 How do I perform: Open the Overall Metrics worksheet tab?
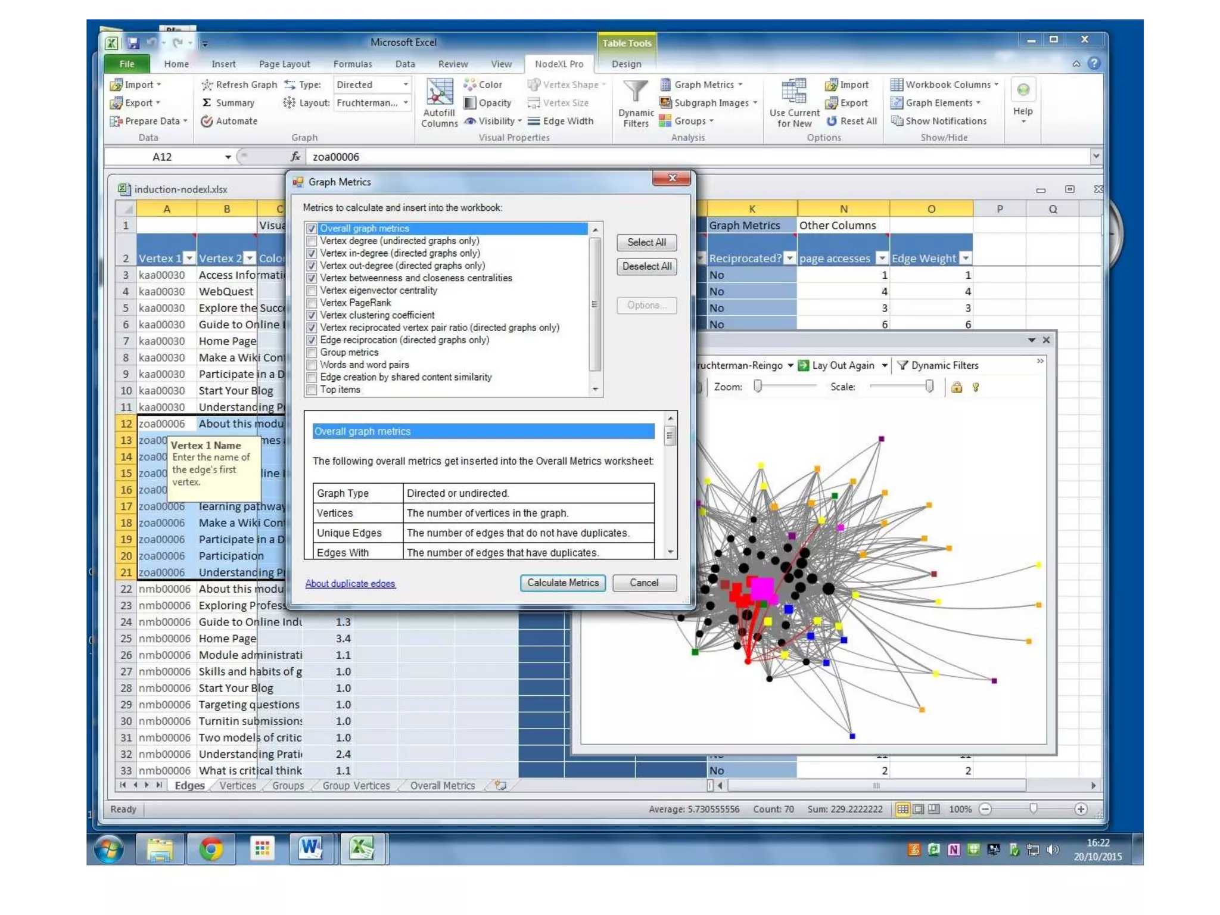pos(442,786)
